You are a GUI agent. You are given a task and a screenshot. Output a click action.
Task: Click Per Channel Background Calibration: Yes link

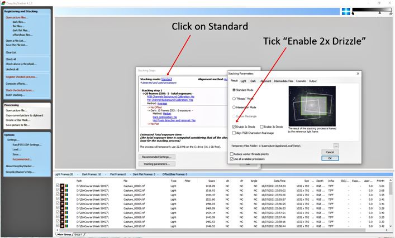[x=170, y=100]
